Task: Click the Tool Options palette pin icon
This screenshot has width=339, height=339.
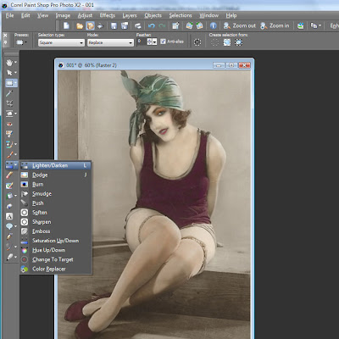Action: click(5, 42)
